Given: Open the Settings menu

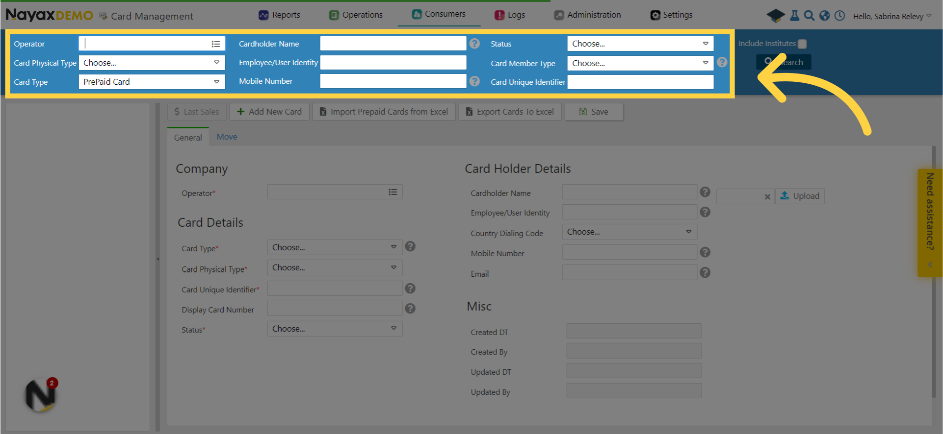Looking at the screenshot, I should point(671,15).
